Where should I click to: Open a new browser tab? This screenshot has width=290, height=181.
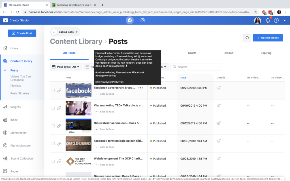103,5
